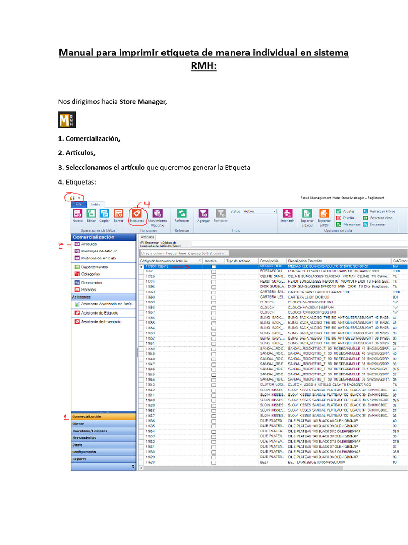Image resolution: width=408 pixels, height=545 pixels.
Task: Launch Asistente de Inventario
Action: [98, 322]
